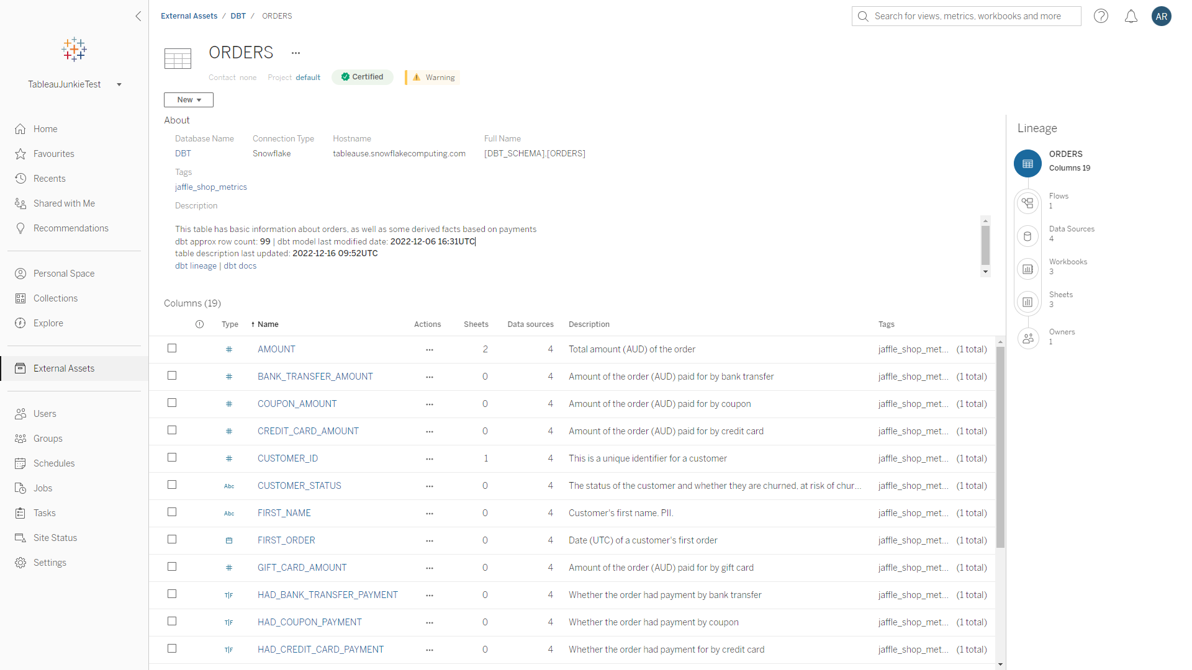Go to Collections in sidebar
The height and width of the screenshot is (670, 1192).
[x=55, y=298]
